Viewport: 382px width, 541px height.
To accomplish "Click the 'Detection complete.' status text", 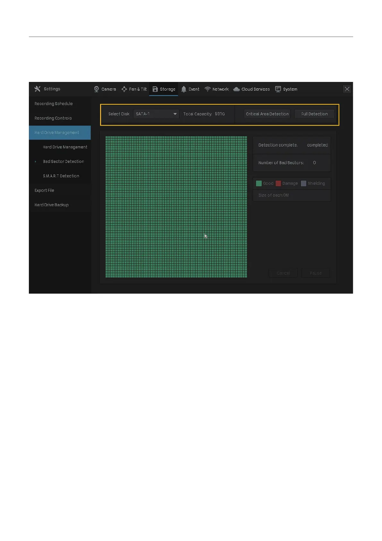I will 278,145.
